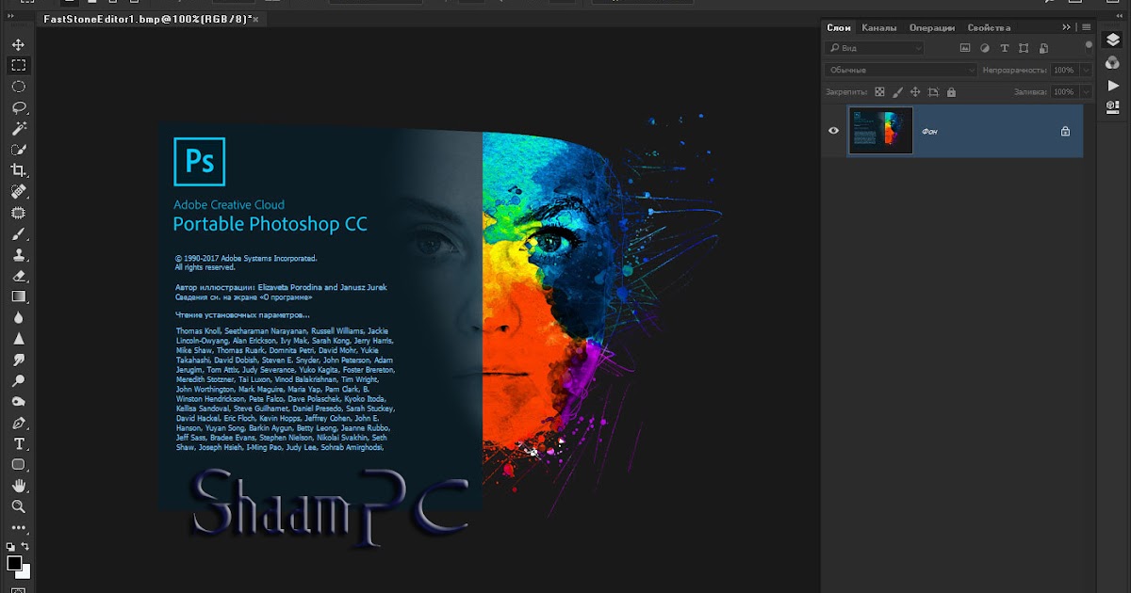Select the Spot Healing Brush tool
1131x593 pixels.
18,191
